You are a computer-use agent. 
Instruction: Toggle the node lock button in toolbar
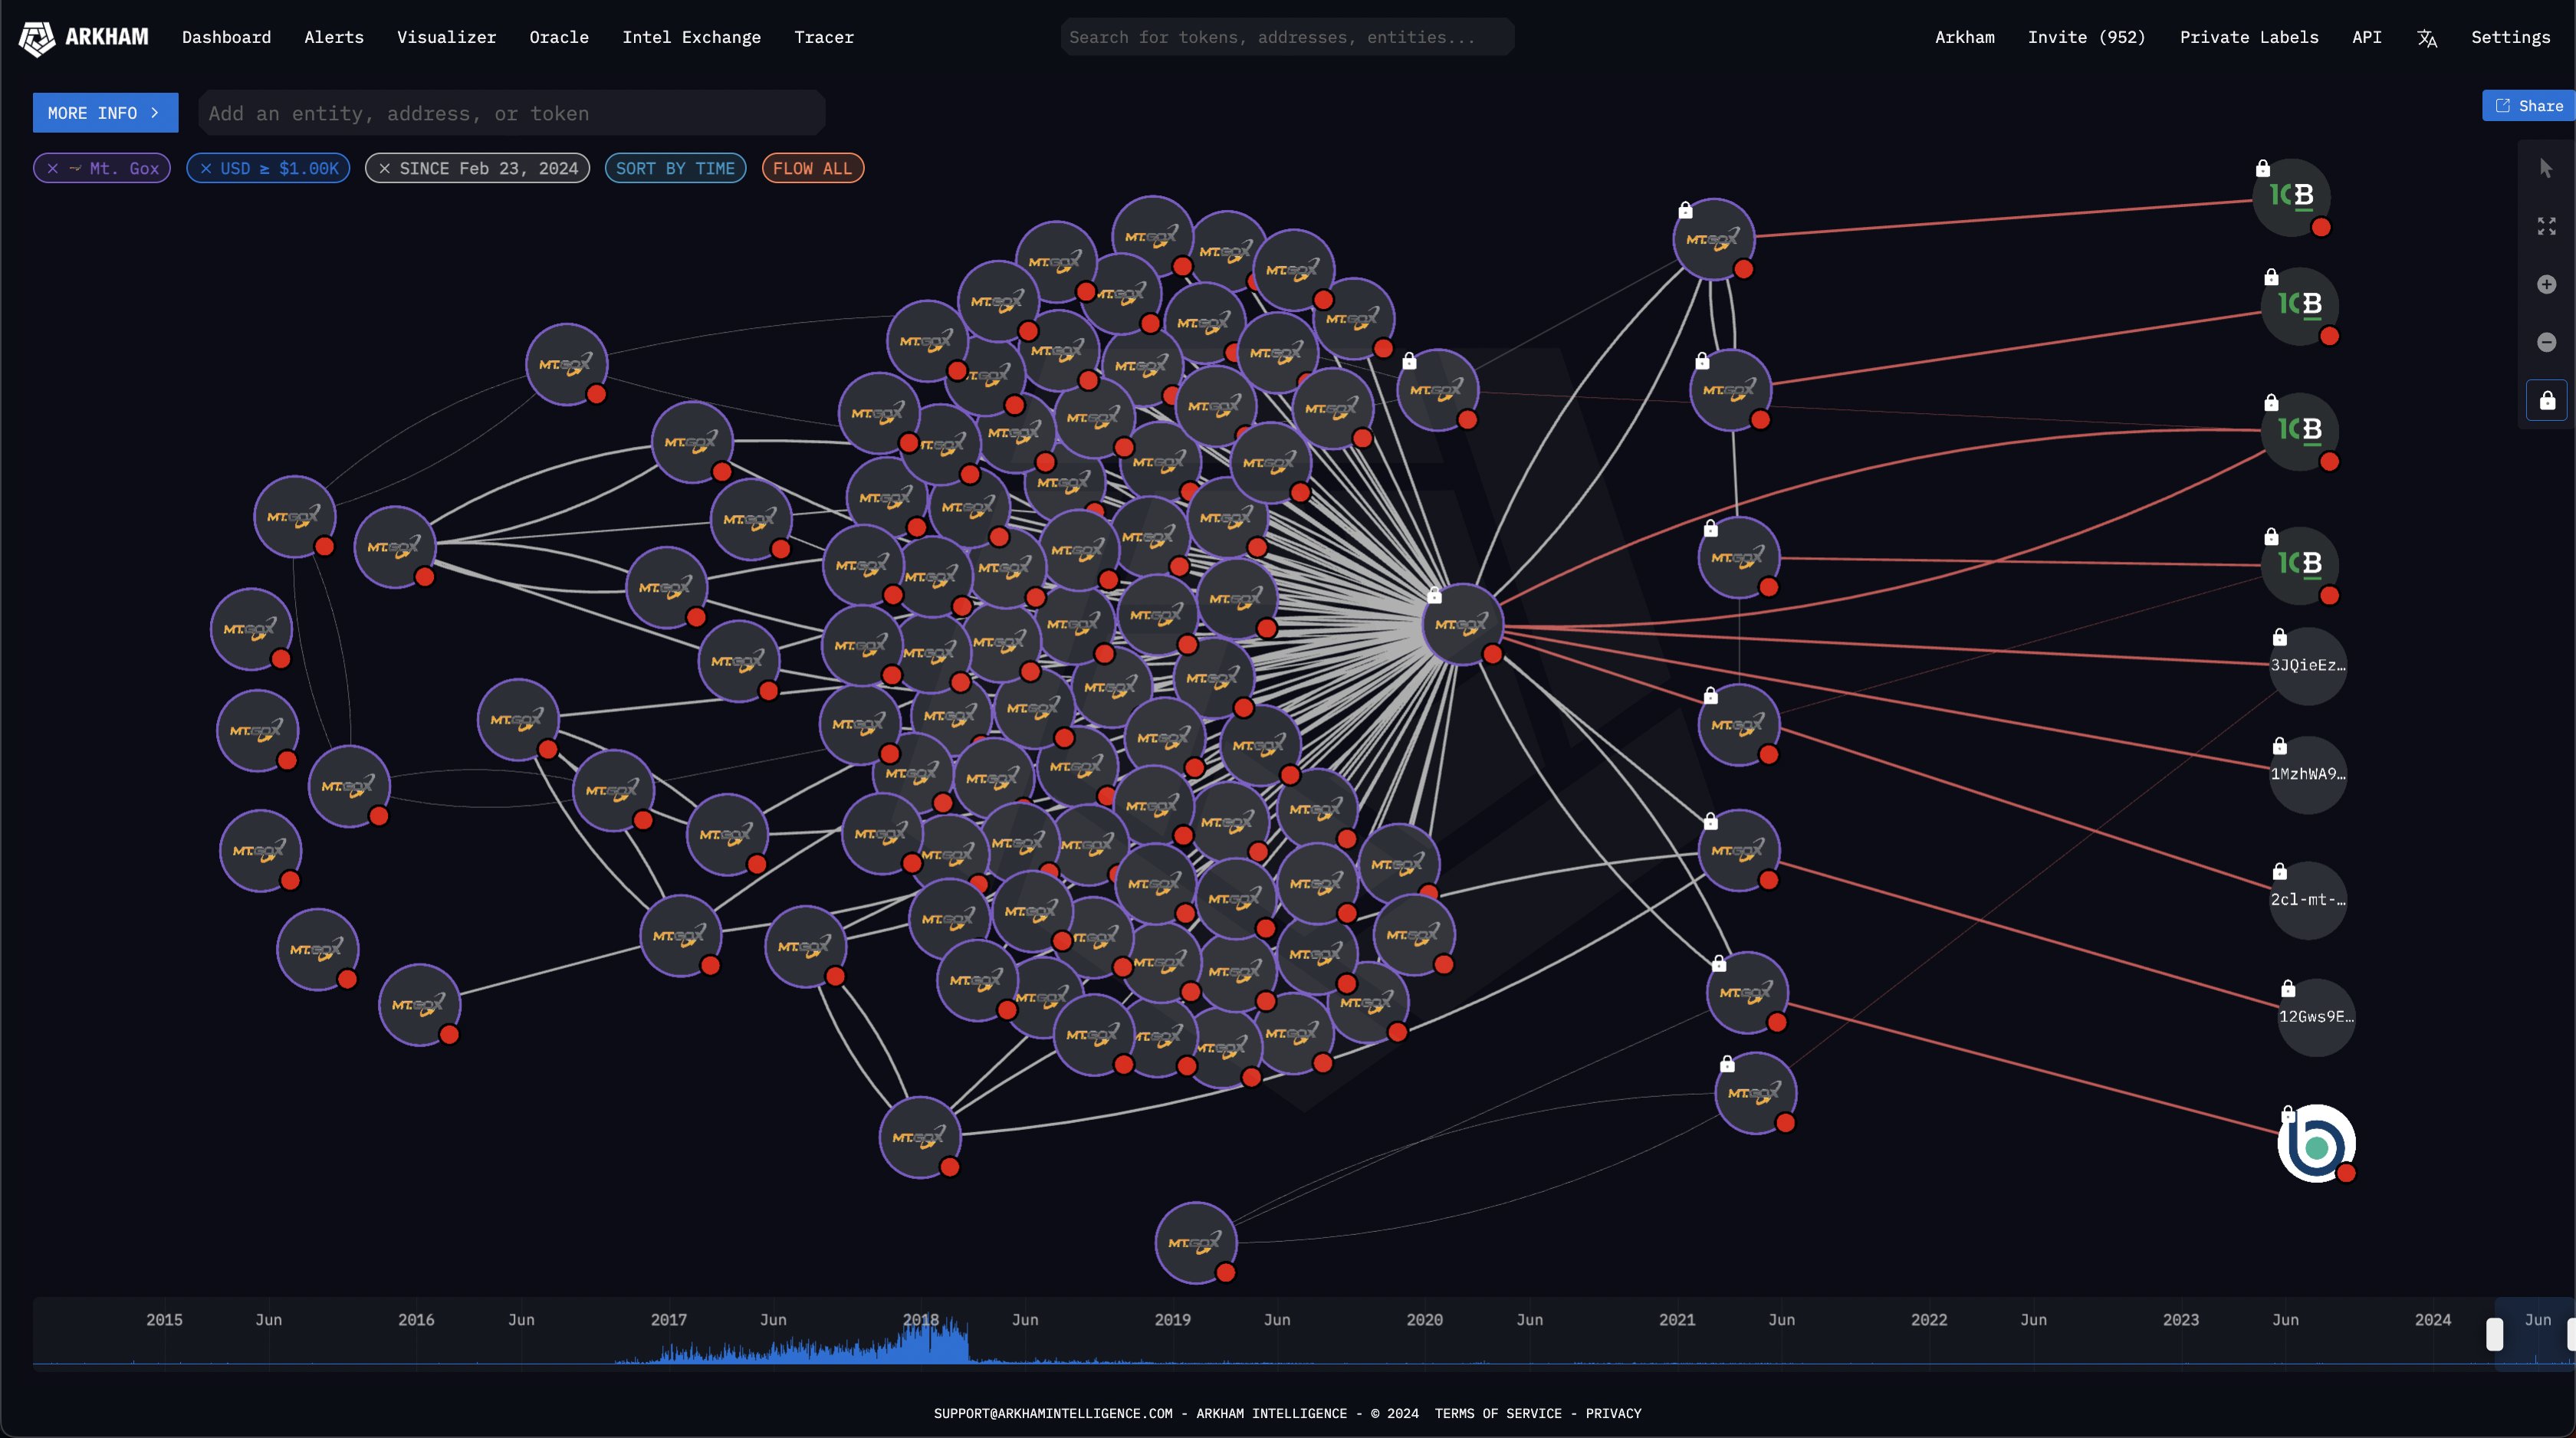point(2546,401)
